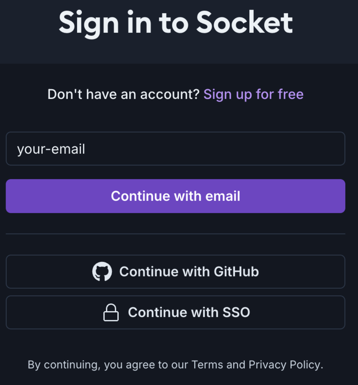Click the horizontal divider below email button
Image resolution: width=358 pixels, height=385 pixels.
click(175, 234)
